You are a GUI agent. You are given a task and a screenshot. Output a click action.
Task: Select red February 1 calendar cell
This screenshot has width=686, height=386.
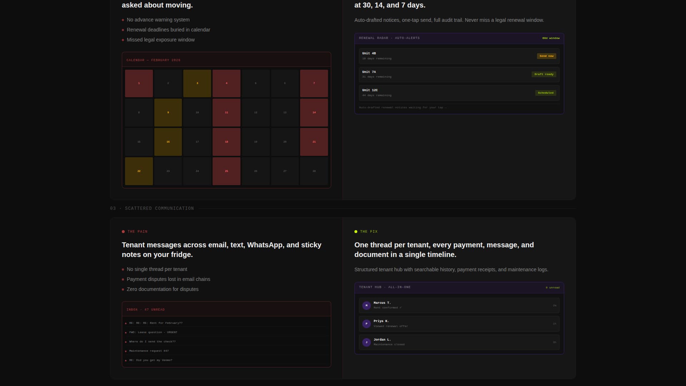[139, 83]
